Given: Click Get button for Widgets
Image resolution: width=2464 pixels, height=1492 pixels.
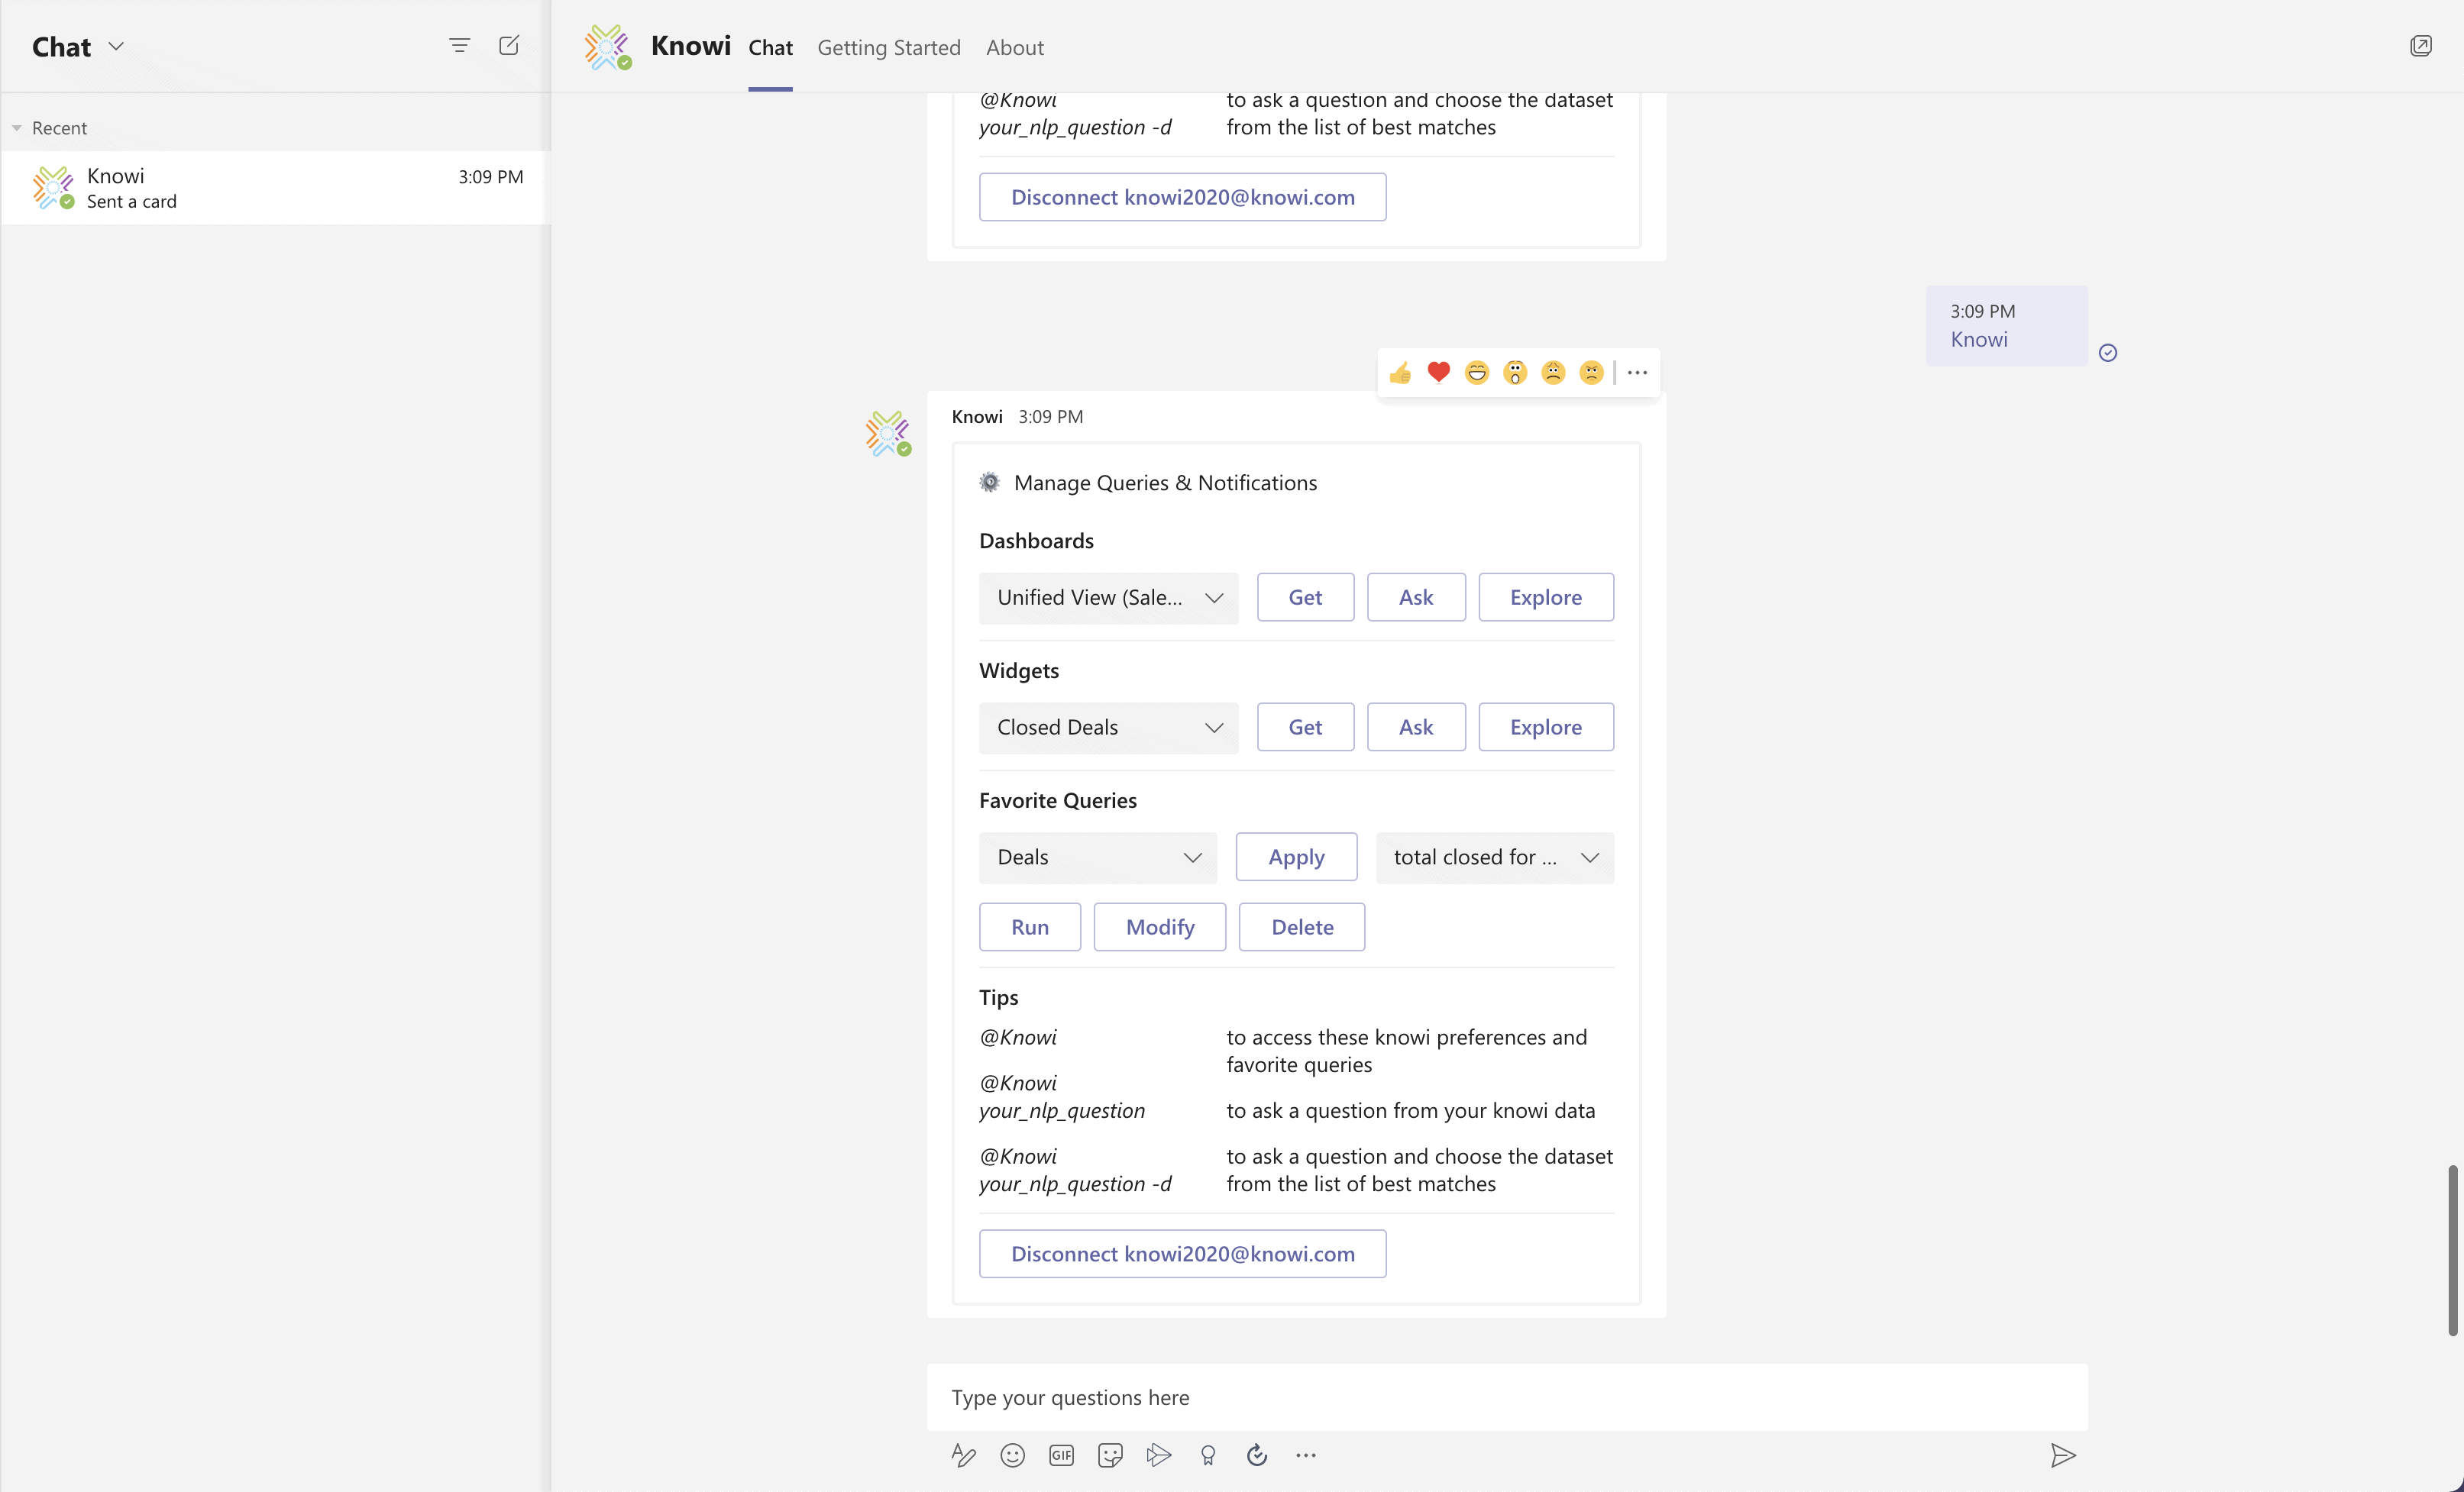Looking at the screenshot, I should (x=1305, y=727).
